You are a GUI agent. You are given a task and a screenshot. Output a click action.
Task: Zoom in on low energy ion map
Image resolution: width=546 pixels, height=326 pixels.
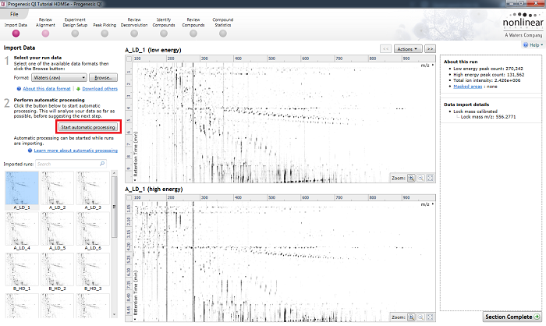[411, 178]
